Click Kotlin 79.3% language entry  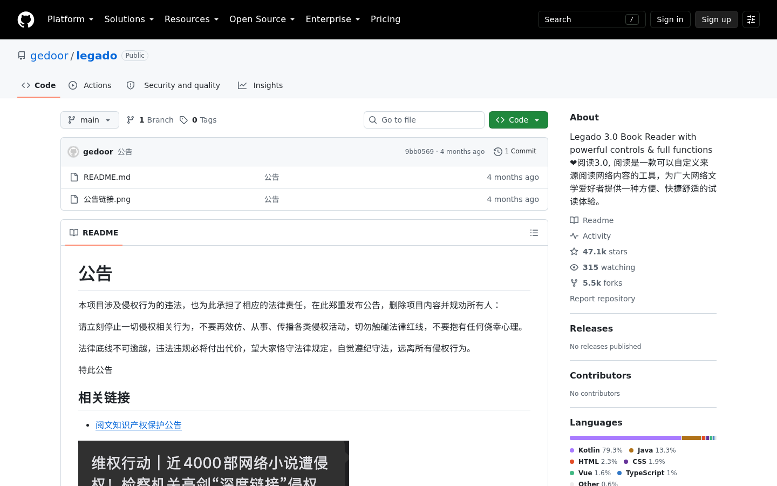(596, 450)
